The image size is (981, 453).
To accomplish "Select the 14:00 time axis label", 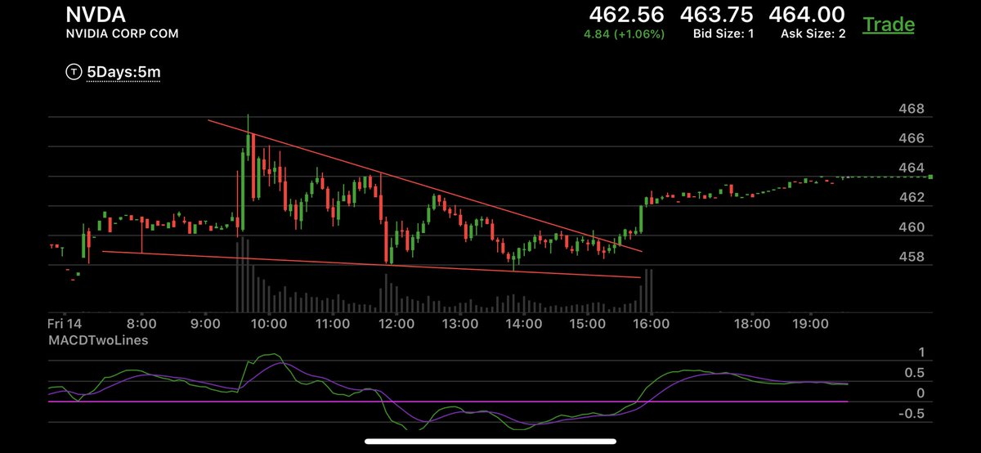I will pyautogui.click(x=524, y=325).
